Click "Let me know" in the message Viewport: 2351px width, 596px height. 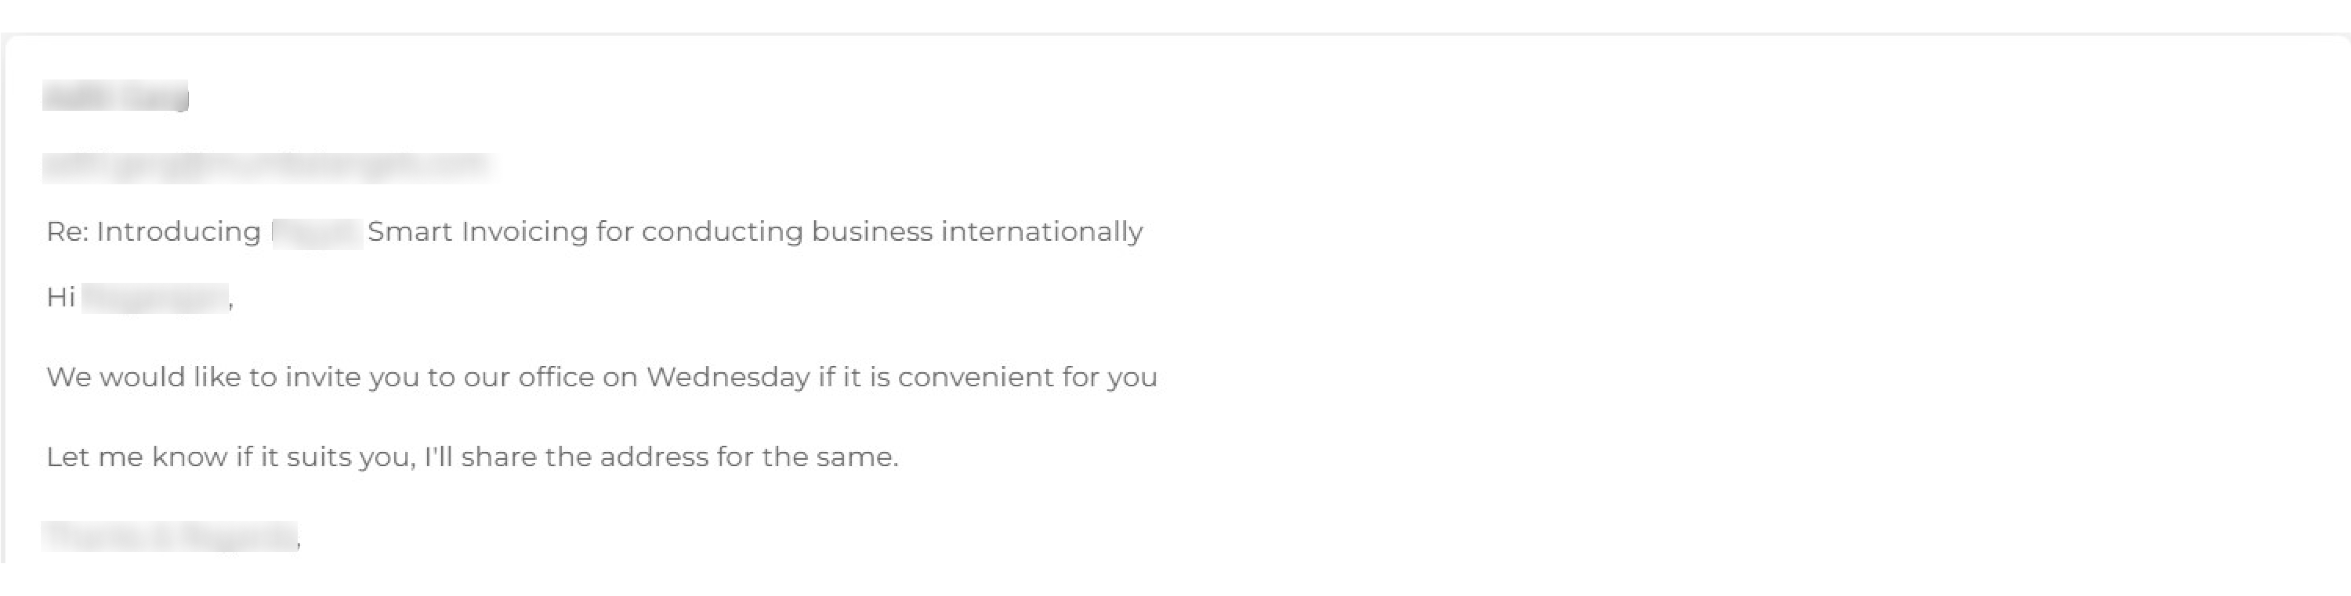136,456
